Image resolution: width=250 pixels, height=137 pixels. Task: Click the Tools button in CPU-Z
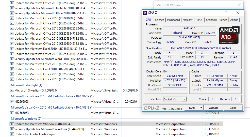point(192,108)
